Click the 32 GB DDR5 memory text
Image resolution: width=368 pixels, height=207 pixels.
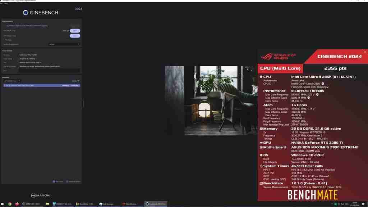pos(316,129)
